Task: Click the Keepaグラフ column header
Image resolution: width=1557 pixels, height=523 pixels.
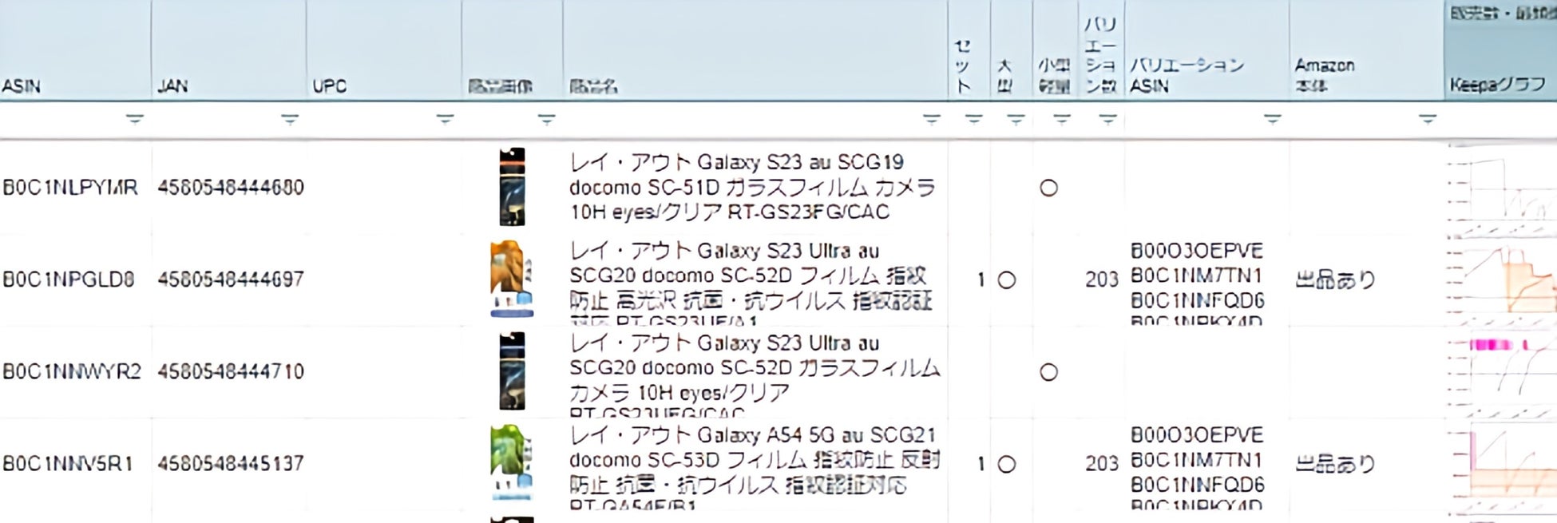Action: coord(1498,85)
